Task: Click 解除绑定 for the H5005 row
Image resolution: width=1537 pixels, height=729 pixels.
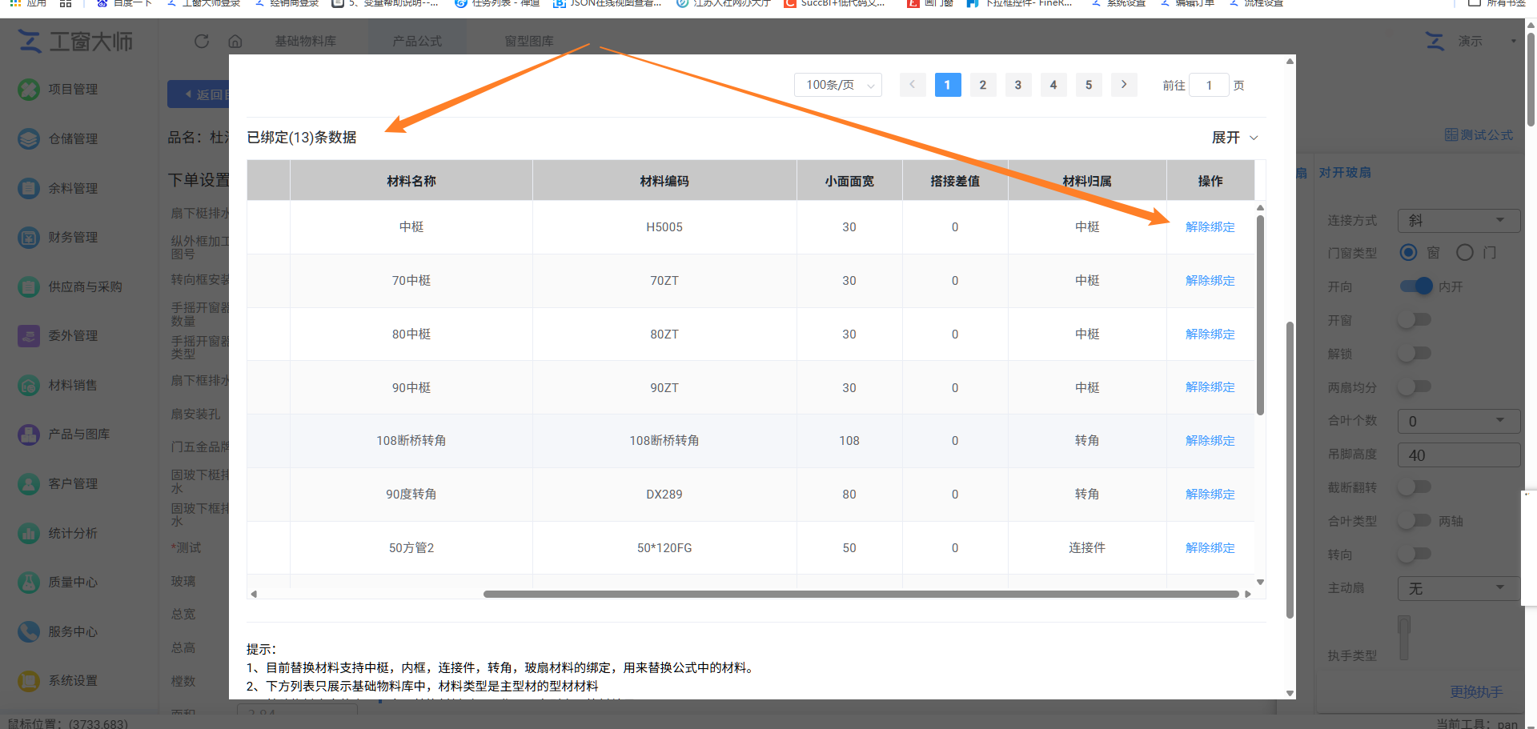Action: pos(1210,227)
